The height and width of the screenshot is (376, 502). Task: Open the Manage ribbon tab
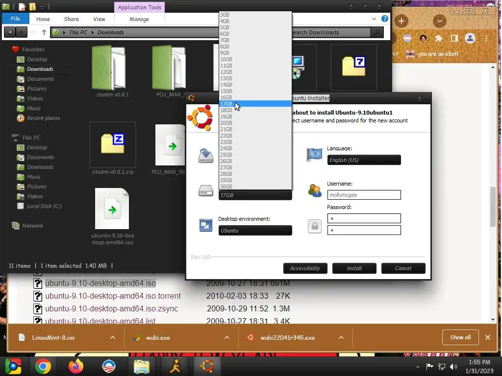coord(139,19)
